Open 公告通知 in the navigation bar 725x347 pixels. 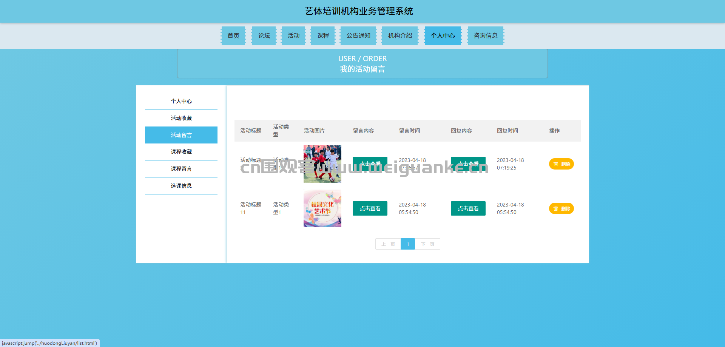pyautogui.click(x=358, y=35)
